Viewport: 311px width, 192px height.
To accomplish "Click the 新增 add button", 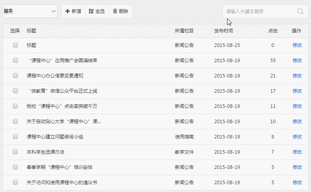I will point(73,11).
